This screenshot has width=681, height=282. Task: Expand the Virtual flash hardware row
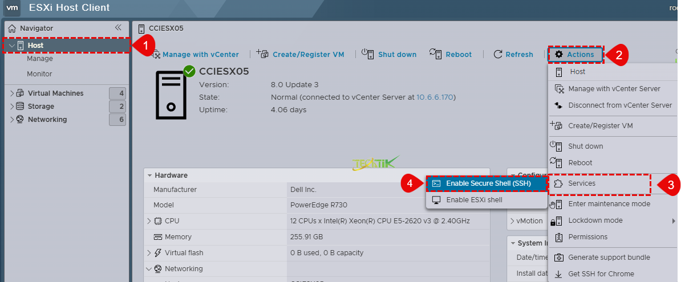149,252
